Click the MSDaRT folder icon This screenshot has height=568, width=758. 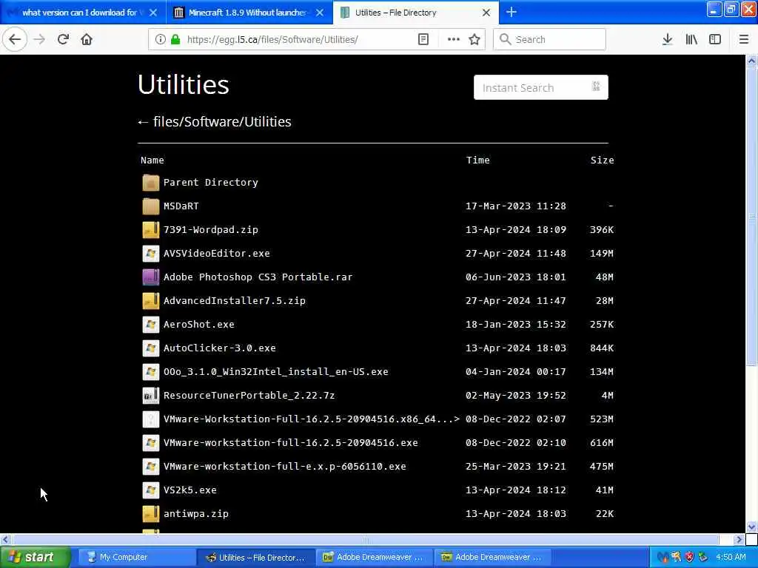[x=151, y=206]
